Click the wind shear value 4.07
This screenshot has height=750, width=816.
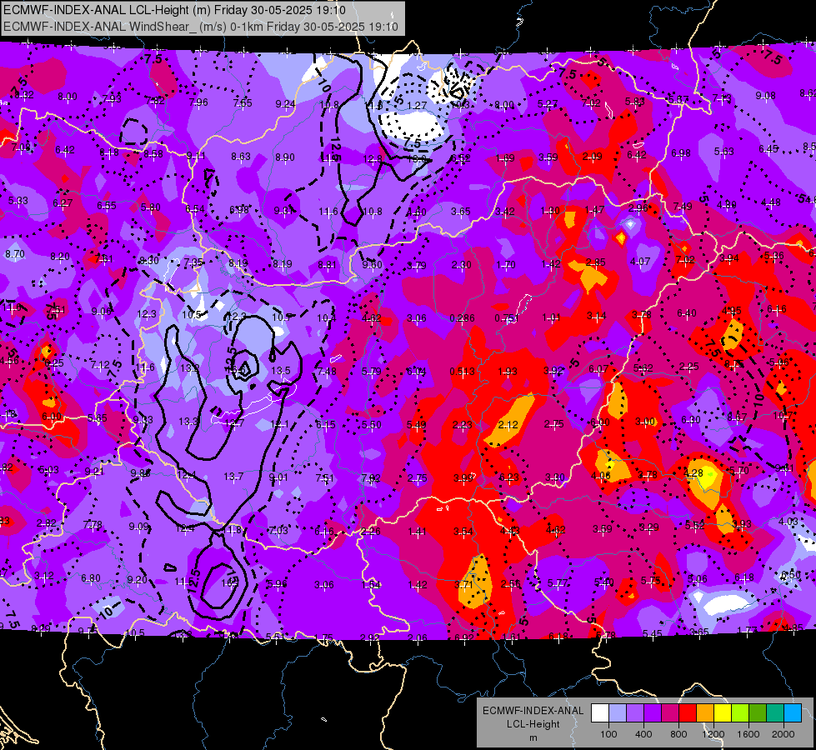click(x=640, y=262)
